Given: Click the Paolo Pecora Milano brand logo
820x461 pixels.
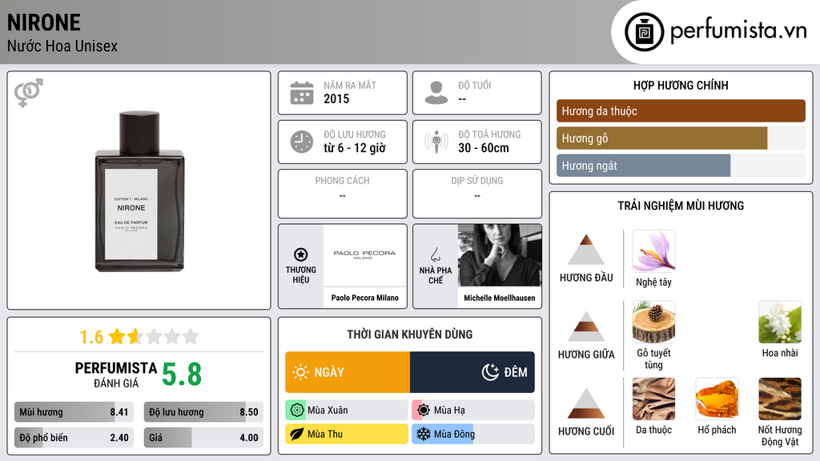Looking at the screenshot, I should pos(364,255).
